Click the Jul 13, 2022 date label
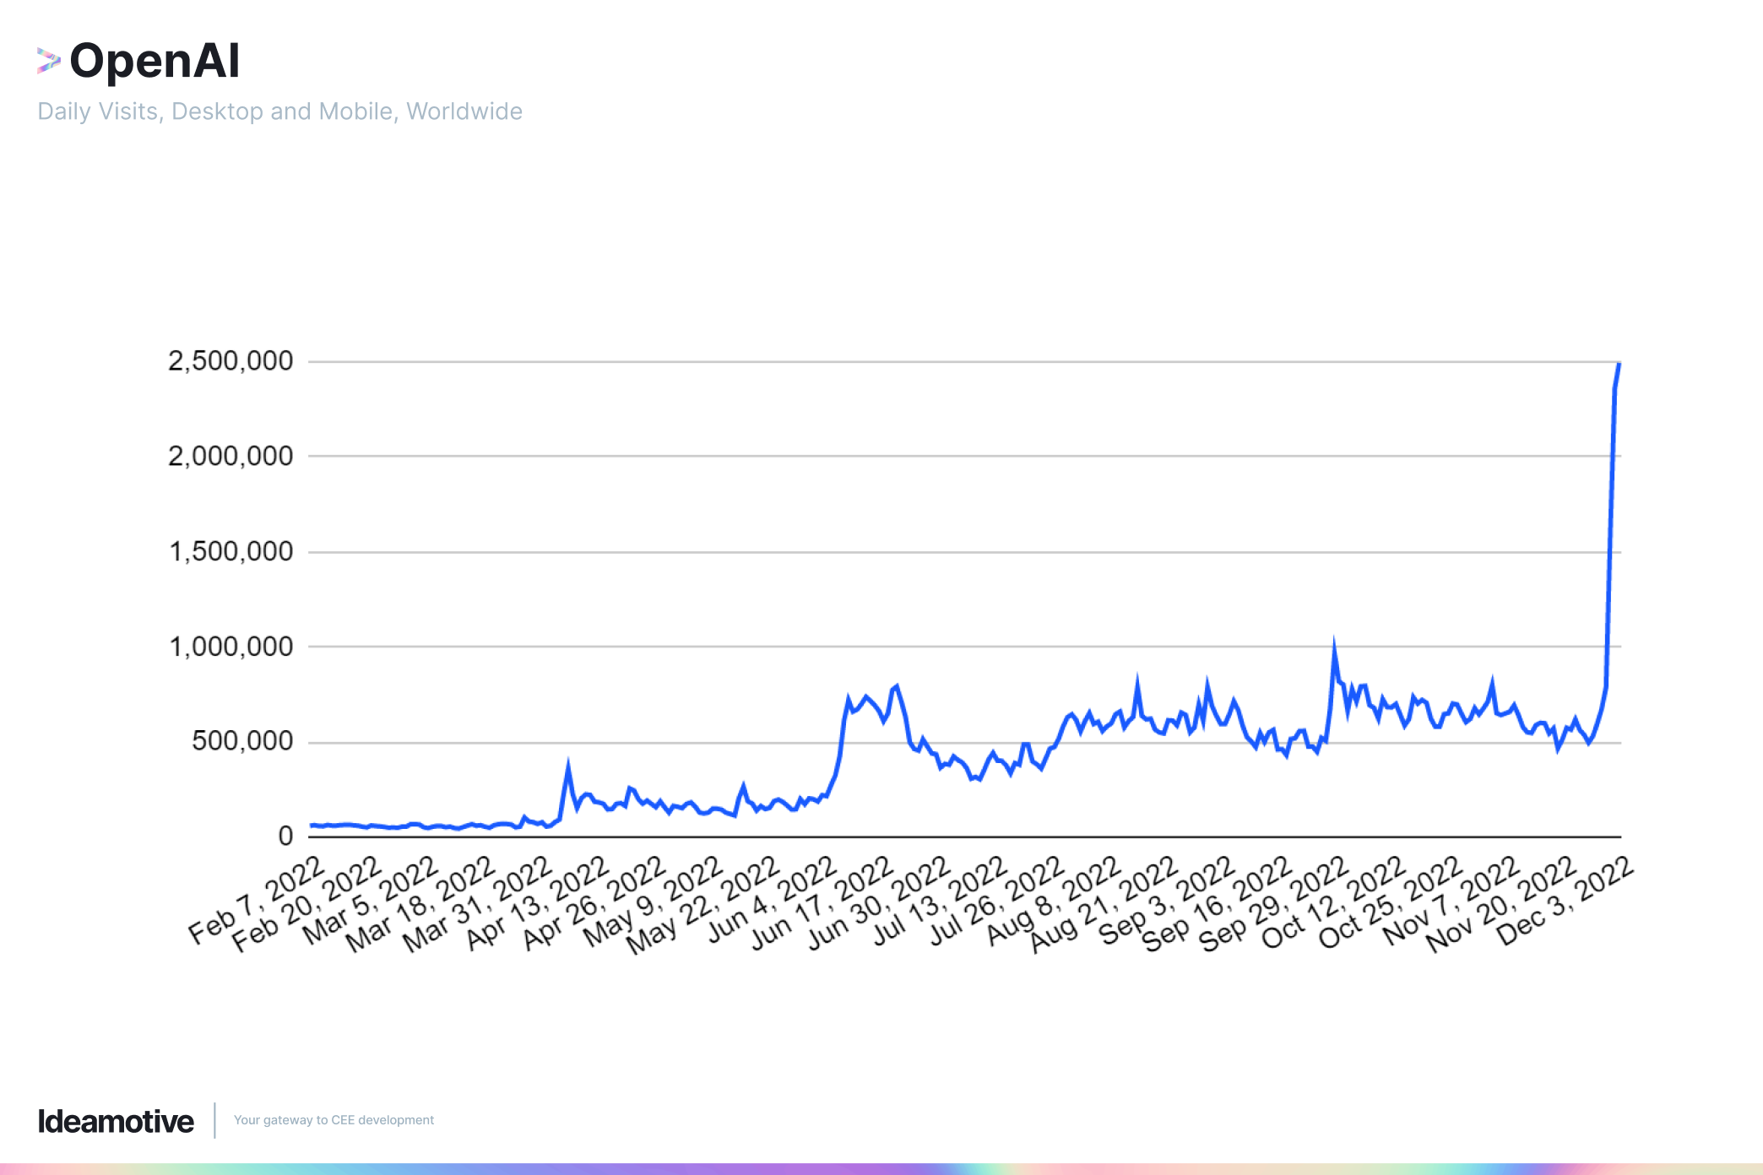The width and height of the screenshot is (1763, 1175). [x=939, y=902]
